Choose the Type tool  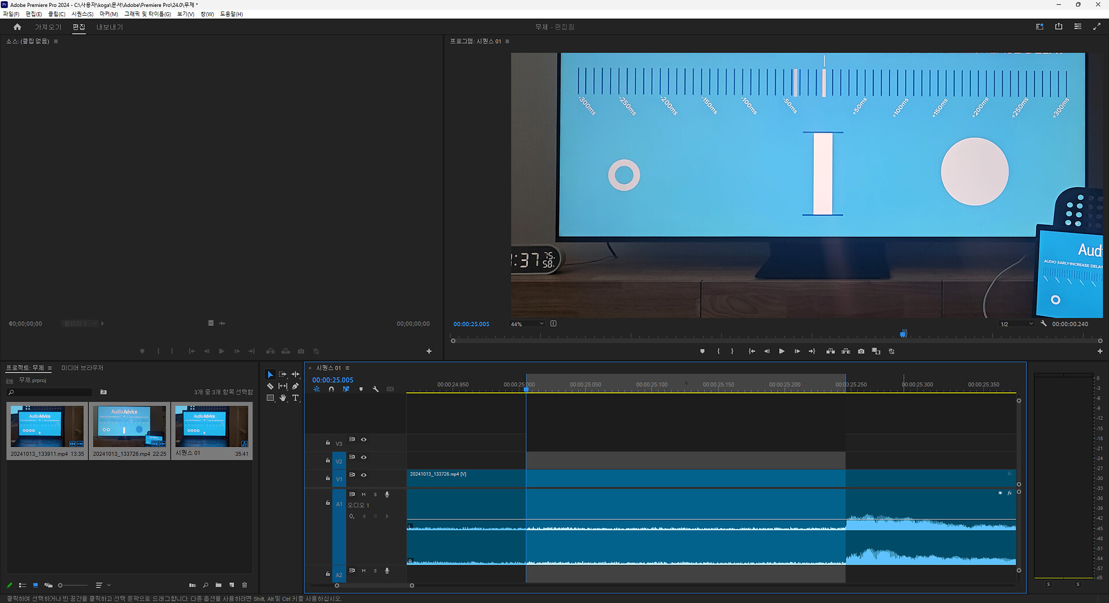pos(295,398)
